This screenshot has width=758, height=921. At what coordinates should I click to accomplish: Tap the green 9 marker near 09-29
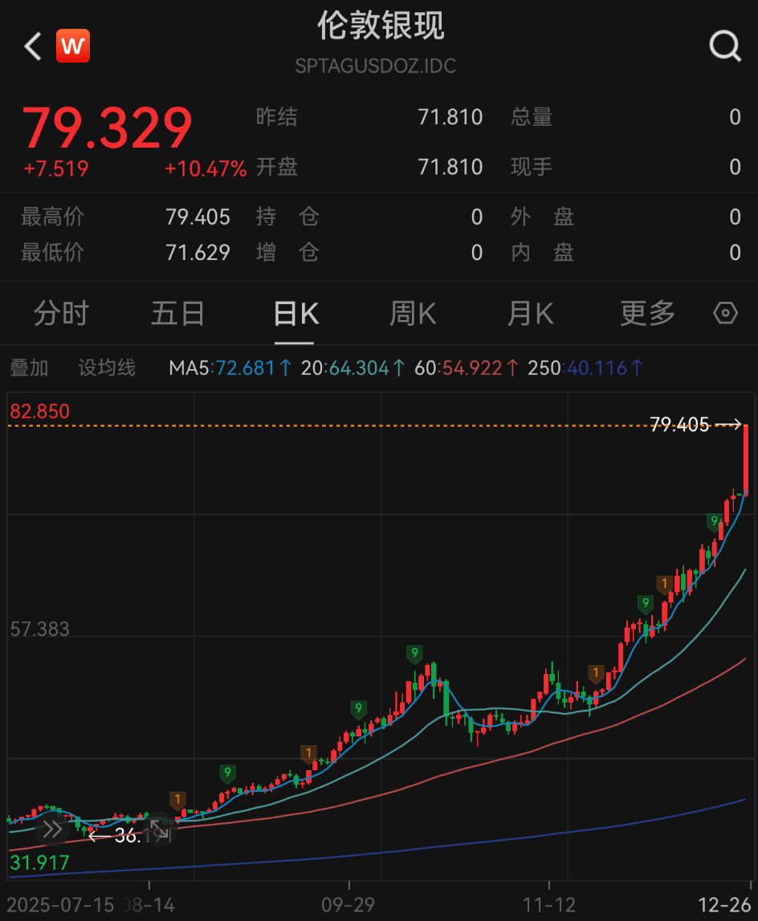point(359,709)
